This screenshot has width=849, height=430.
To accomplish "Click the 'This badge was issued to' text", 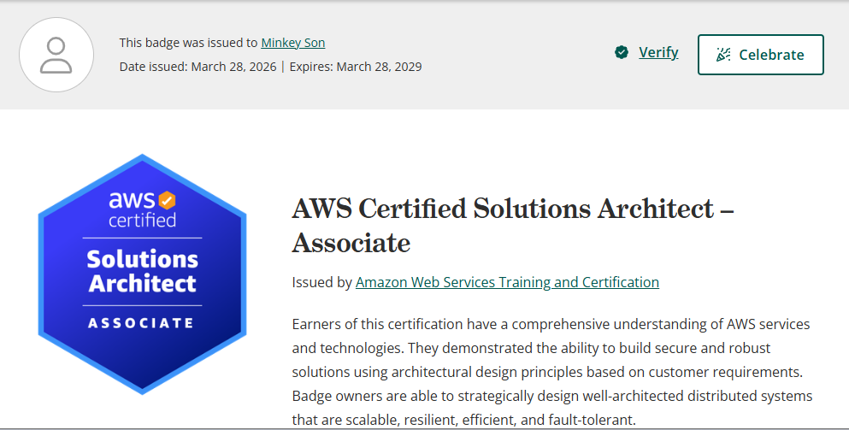I will [188, 43].
